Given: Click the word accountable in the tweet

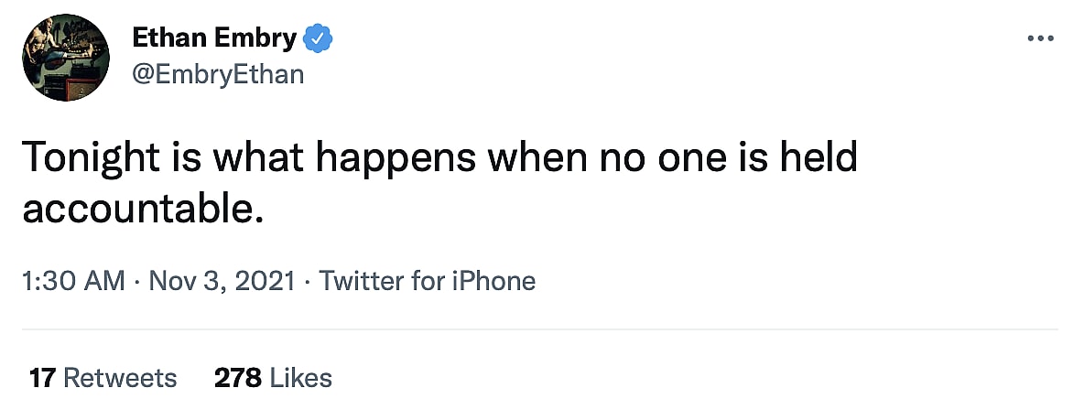Looking at the screenshot, I should 135,210.
